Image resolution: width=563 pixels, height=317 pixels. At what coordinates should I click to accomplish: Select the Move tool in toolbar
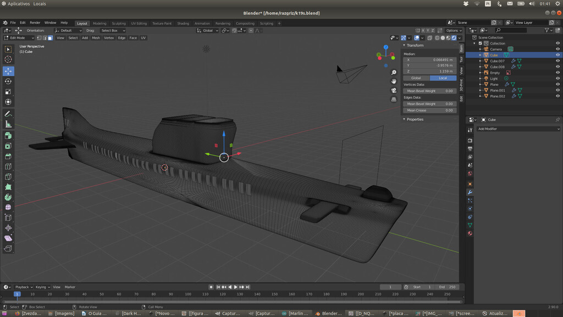tap(8, 71)
